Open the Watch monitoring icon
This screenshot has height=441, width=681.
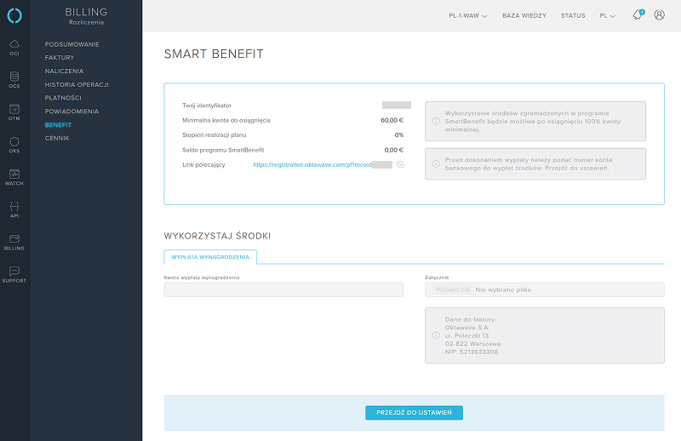click(14, 177)
